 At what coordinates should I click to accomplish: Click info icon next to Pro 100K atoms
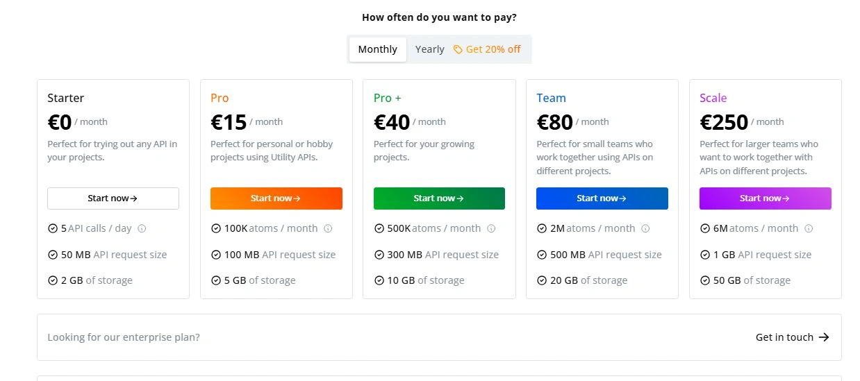329,228
